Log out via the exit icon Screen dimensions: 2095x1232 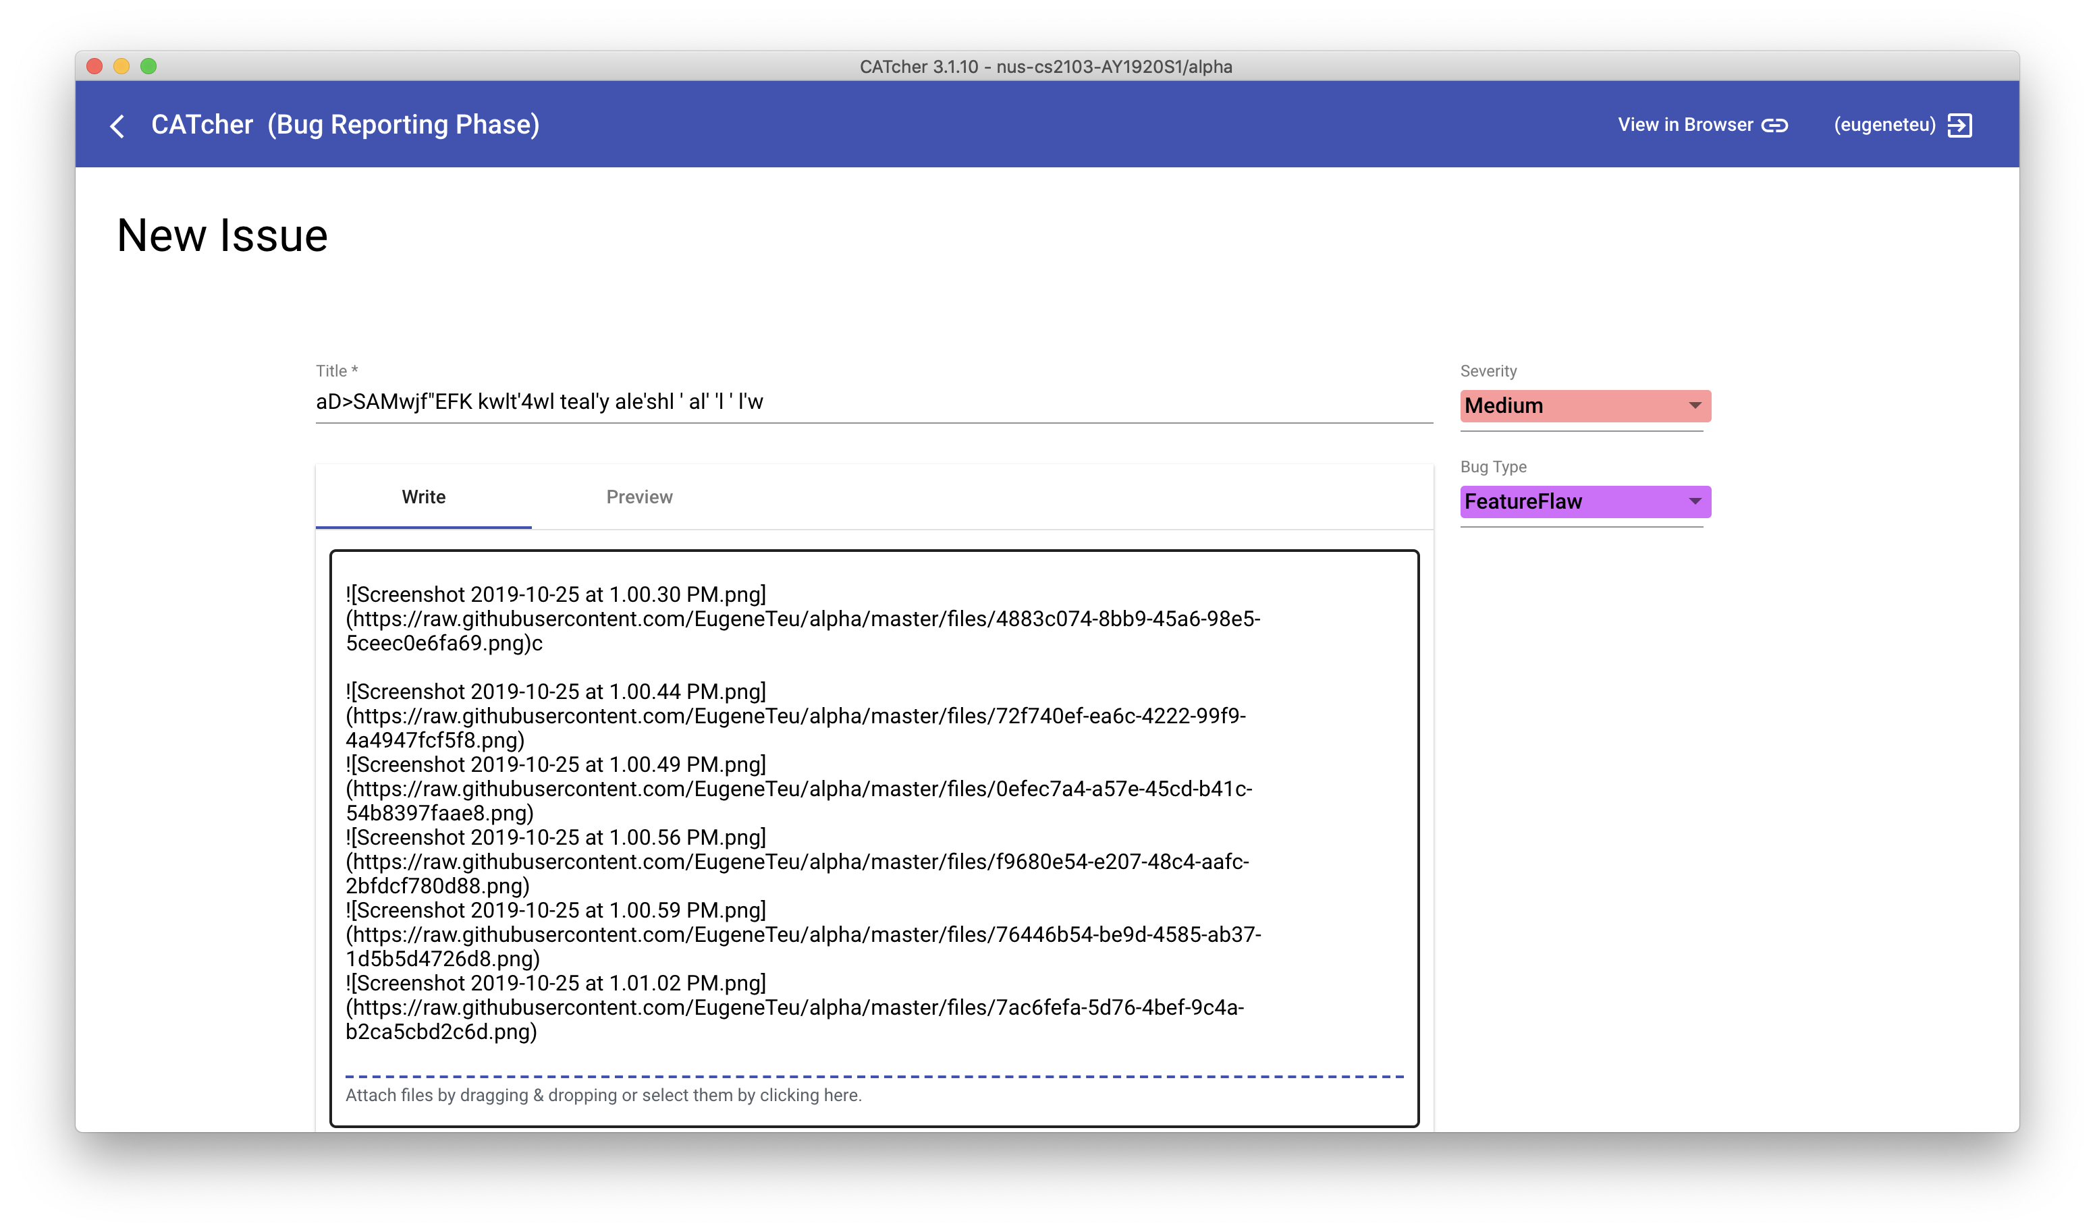(x=1959, y=125)
